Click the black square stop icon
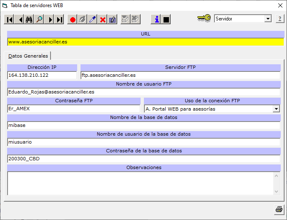The image size is (287, 220). (166, 20)
